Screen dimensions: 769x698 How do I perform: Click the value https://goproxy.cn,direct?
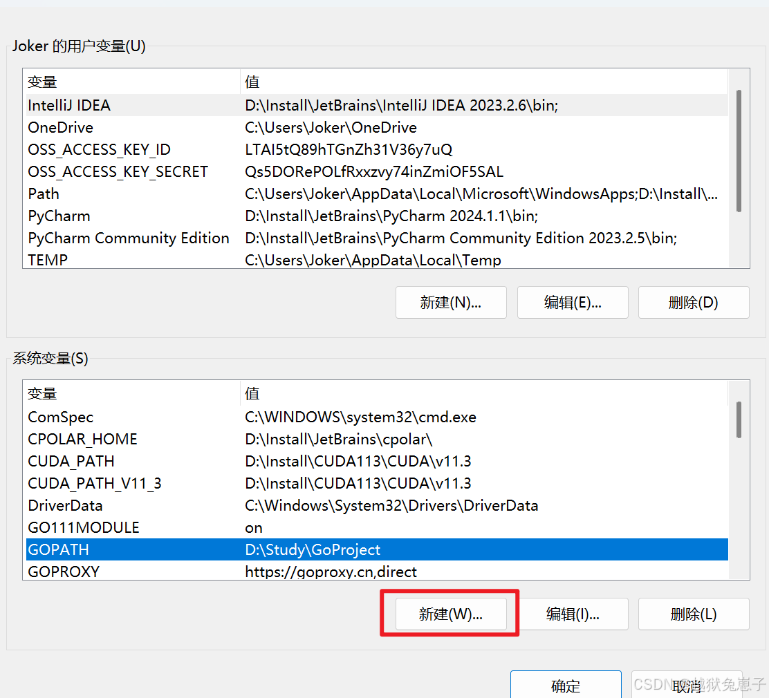pos(331,572)
